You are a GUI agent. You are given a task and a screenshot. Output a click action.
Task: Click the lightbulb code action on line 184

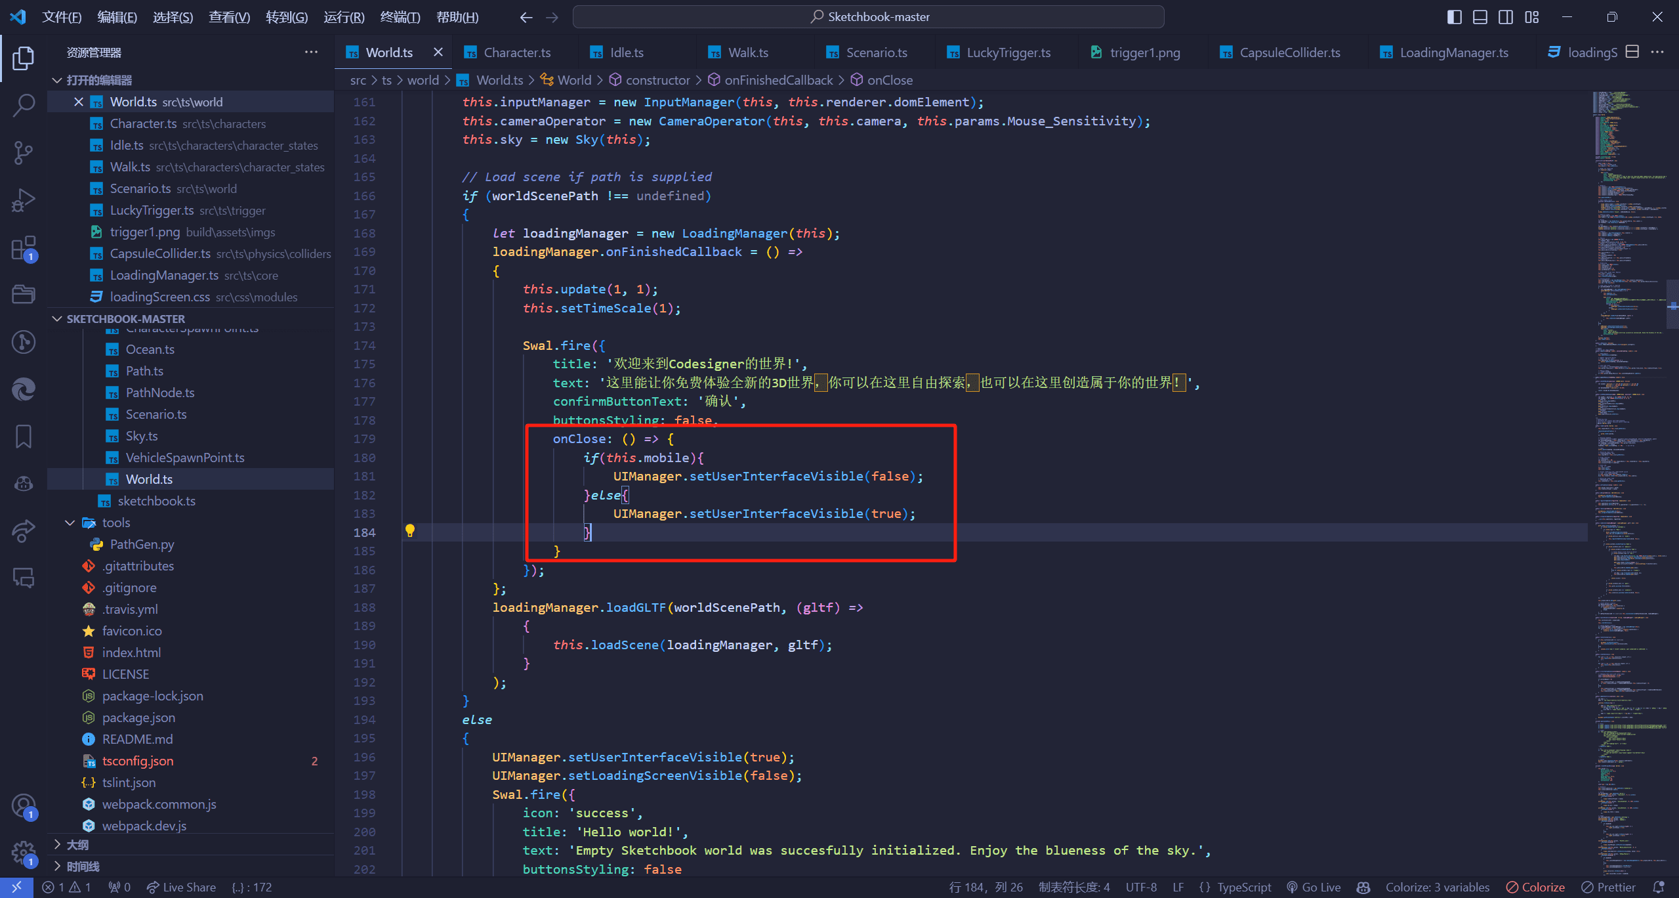[x=409, y=531]
